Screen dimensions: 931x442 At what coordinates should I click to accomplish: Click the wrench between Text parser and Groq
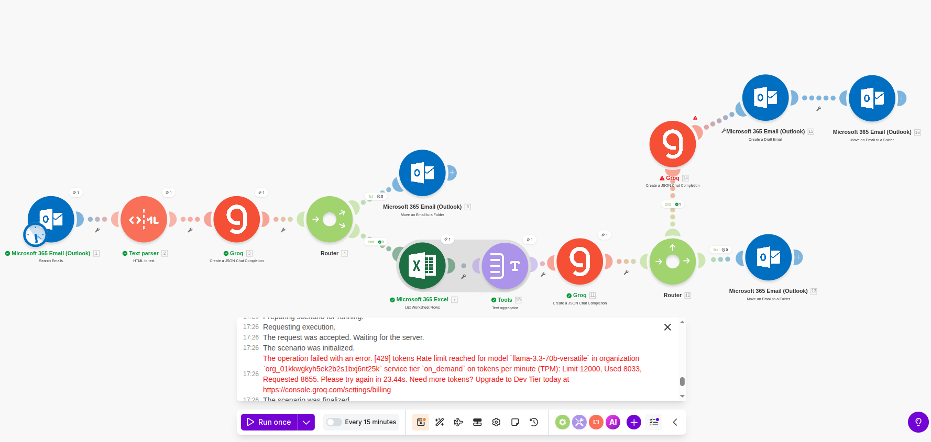pos(190,230)
